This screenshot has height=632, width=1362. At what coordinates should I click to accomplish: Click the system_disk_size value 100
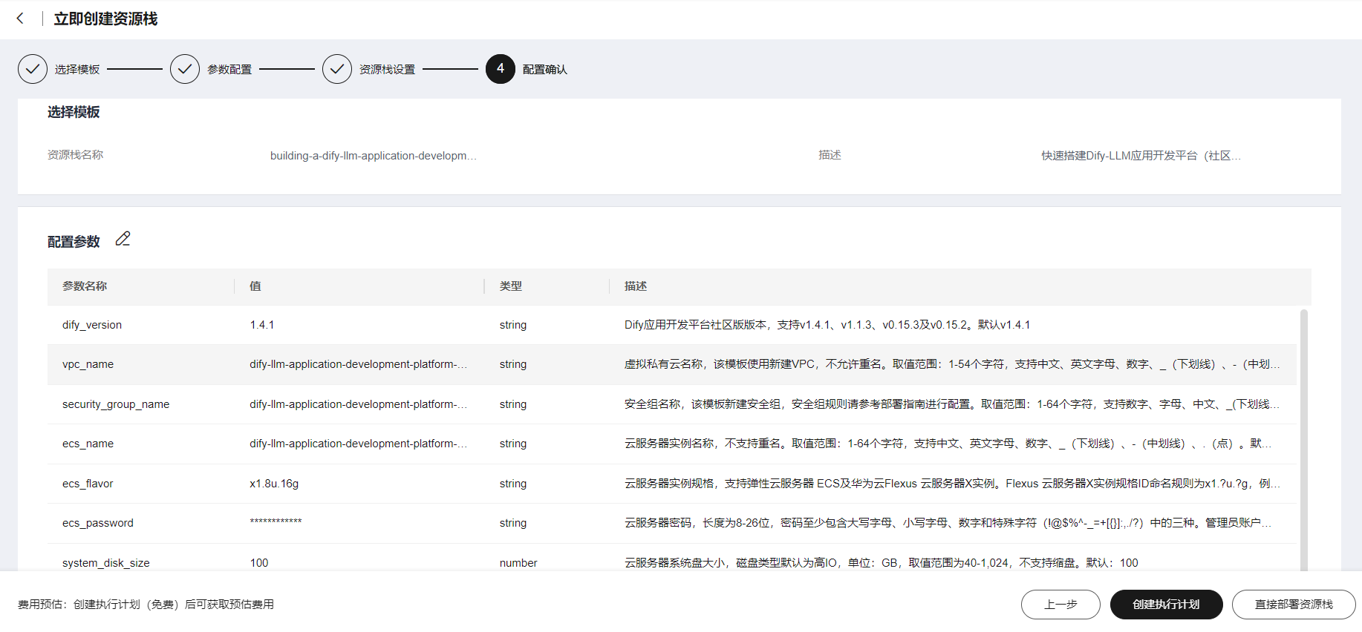(x=259, y=563)
